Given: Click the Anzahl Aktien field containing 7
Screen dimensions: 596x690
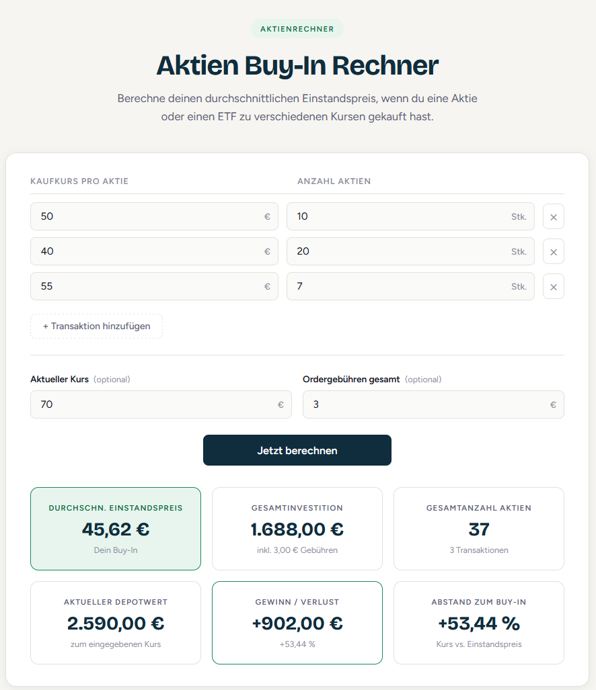Looking at the screenshot, I should click(410, 286).
